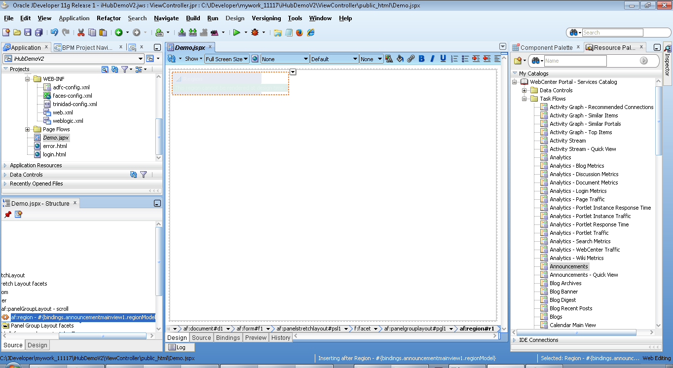Open the Full Screen Size dropdown

click(227, 59)
